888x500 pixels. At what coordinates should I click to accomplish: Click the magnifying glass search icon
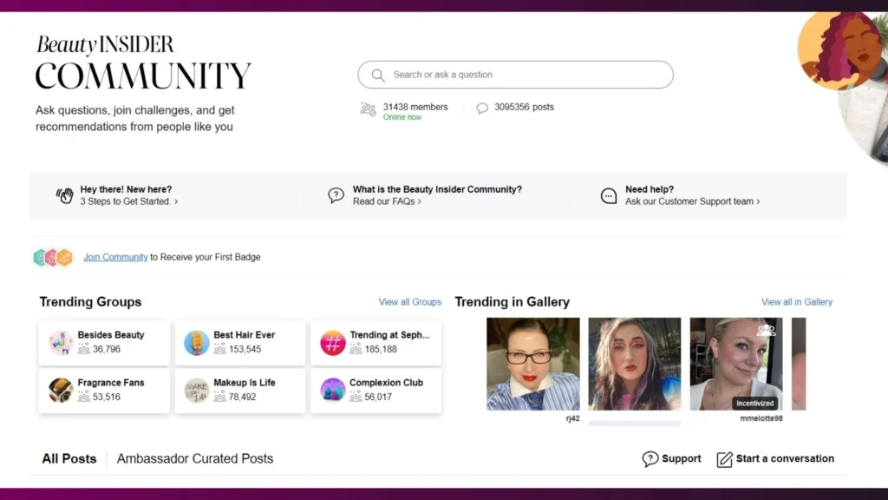[x=378, y=75]
